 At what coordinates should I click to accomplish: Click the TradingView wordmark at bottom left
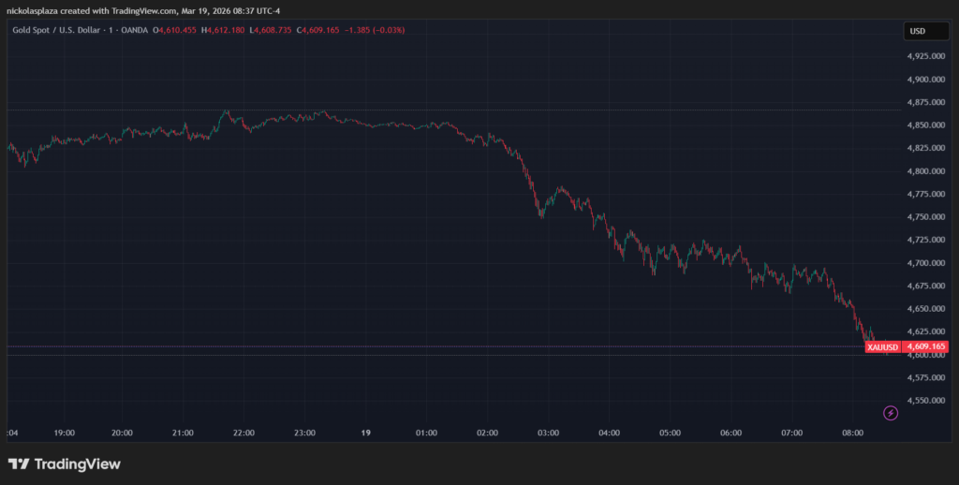click(x=77, y=464)
